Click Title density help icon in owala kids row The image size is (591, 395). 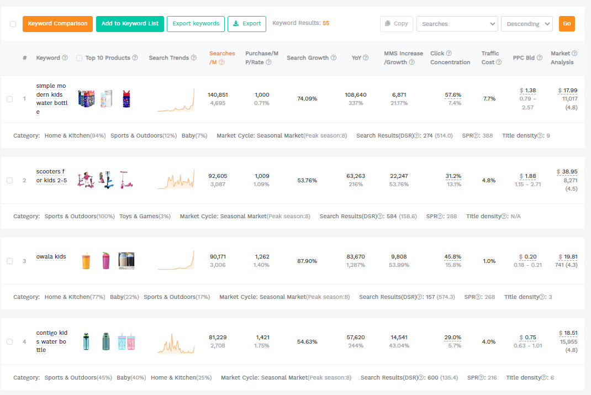pyautogui.click(x=542, y=297)
